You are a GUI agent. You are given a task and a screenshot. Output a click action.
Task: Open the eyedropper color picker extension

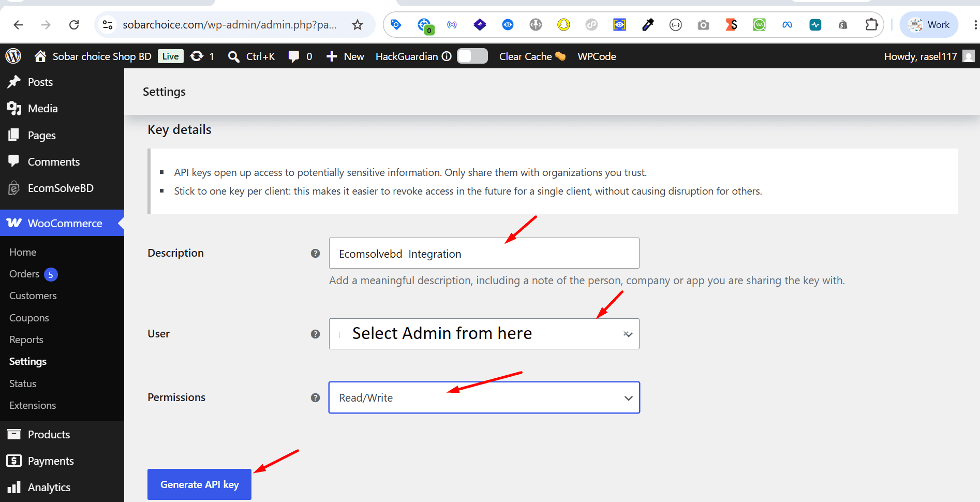tap(648, 24)
